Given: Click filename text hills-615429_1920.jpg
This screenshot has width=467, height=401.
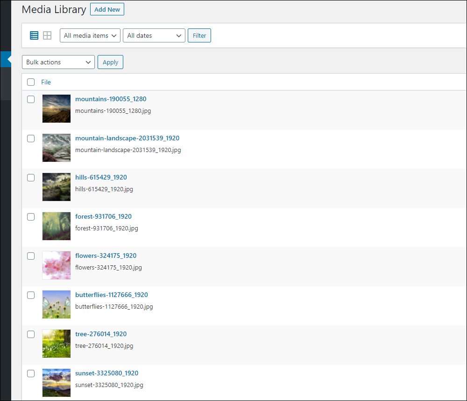Looking at the screenshot, I should point(104,189).
